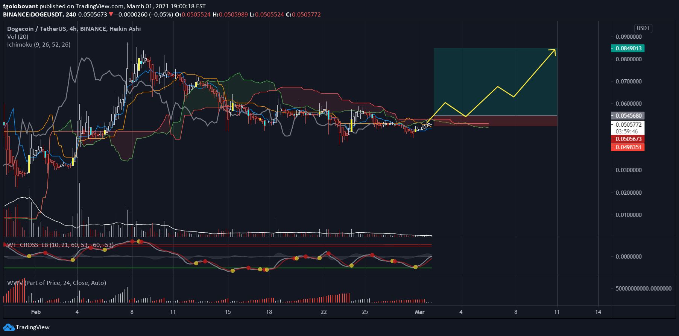Image resolution: width=679 pixels, height=336 pixels.
Task: Click the 15 date on time axis
Action: coord(228,312)
